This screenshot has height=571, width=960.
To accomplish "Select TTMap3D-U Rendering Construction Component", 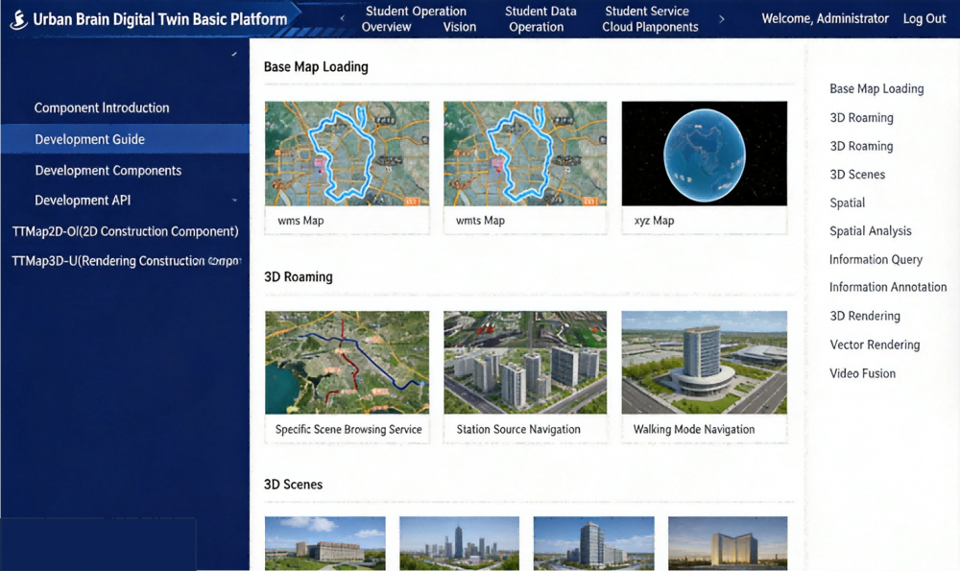I will pos(126,261).
